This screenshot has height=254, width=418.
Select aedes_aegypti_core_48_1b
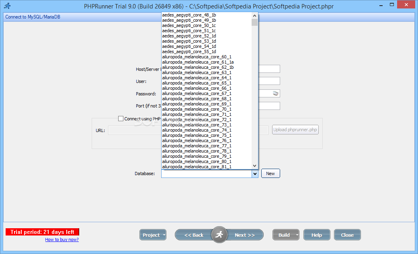tap(206, 15)
